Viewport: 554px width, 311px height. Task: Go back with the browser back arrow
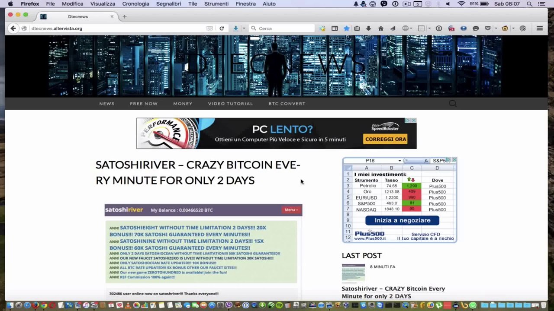click(13, 29)
